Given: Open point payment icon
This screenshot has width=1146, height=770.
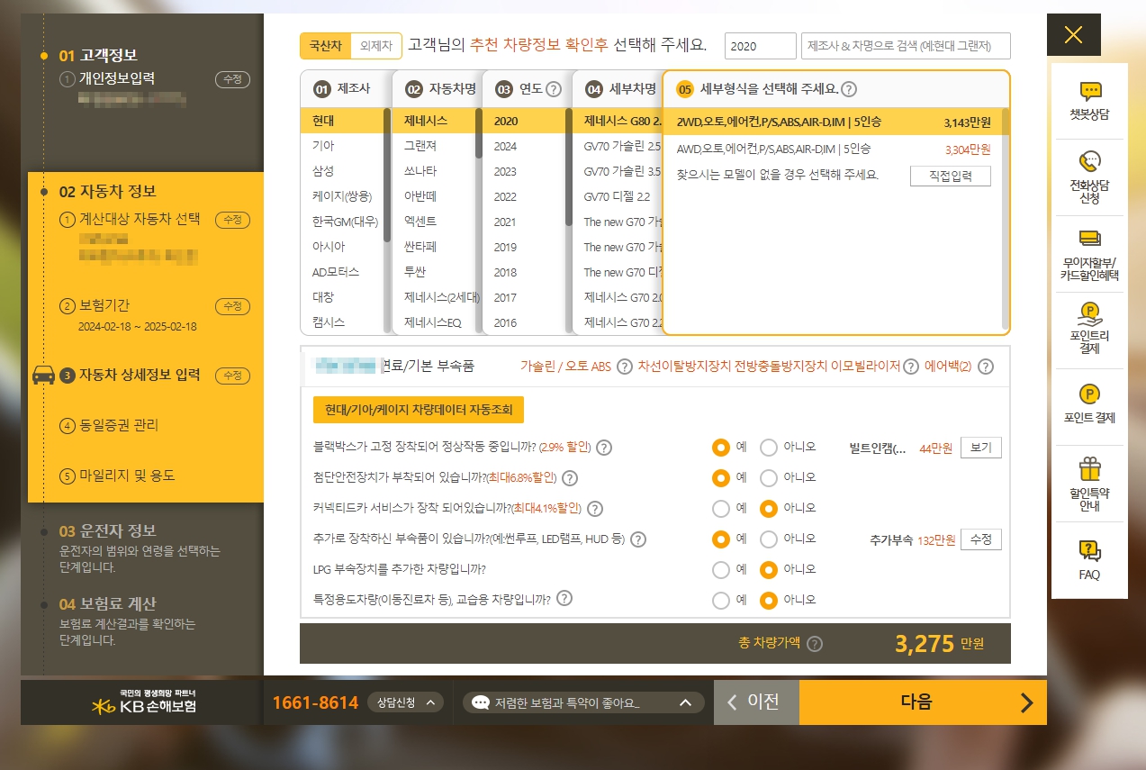Looking at the screenshot, I should click(1090, 394).
